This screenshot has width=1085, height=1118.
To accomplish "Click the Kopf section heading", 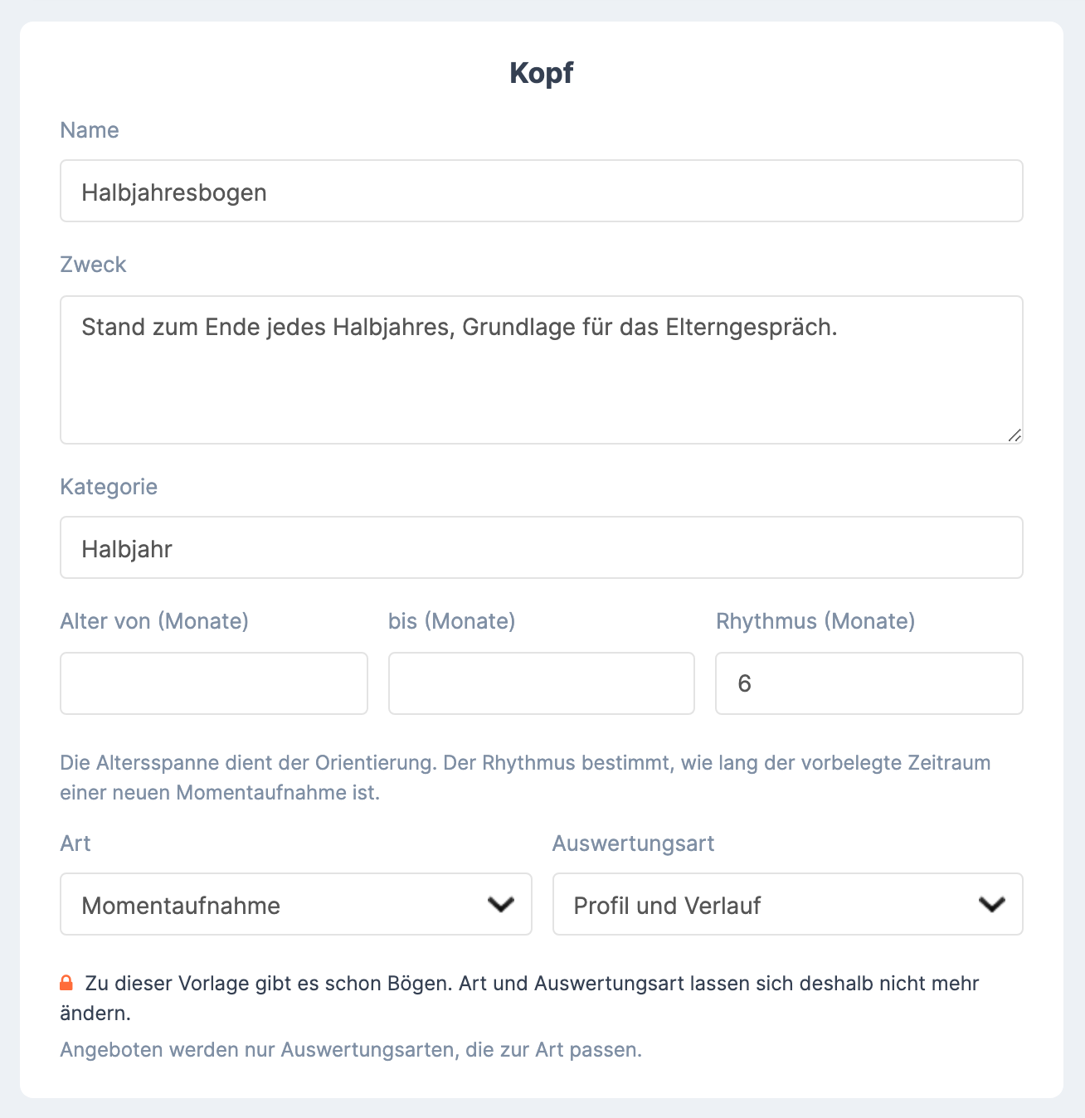I will [542, 73].
